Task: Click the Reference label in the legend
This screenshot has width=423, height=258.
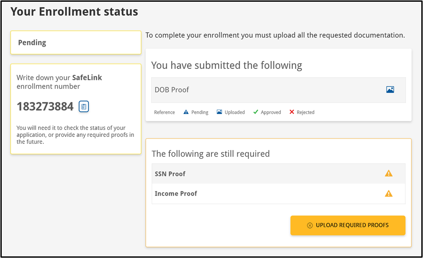Action: pyautogui.click(x=165, y=112)
